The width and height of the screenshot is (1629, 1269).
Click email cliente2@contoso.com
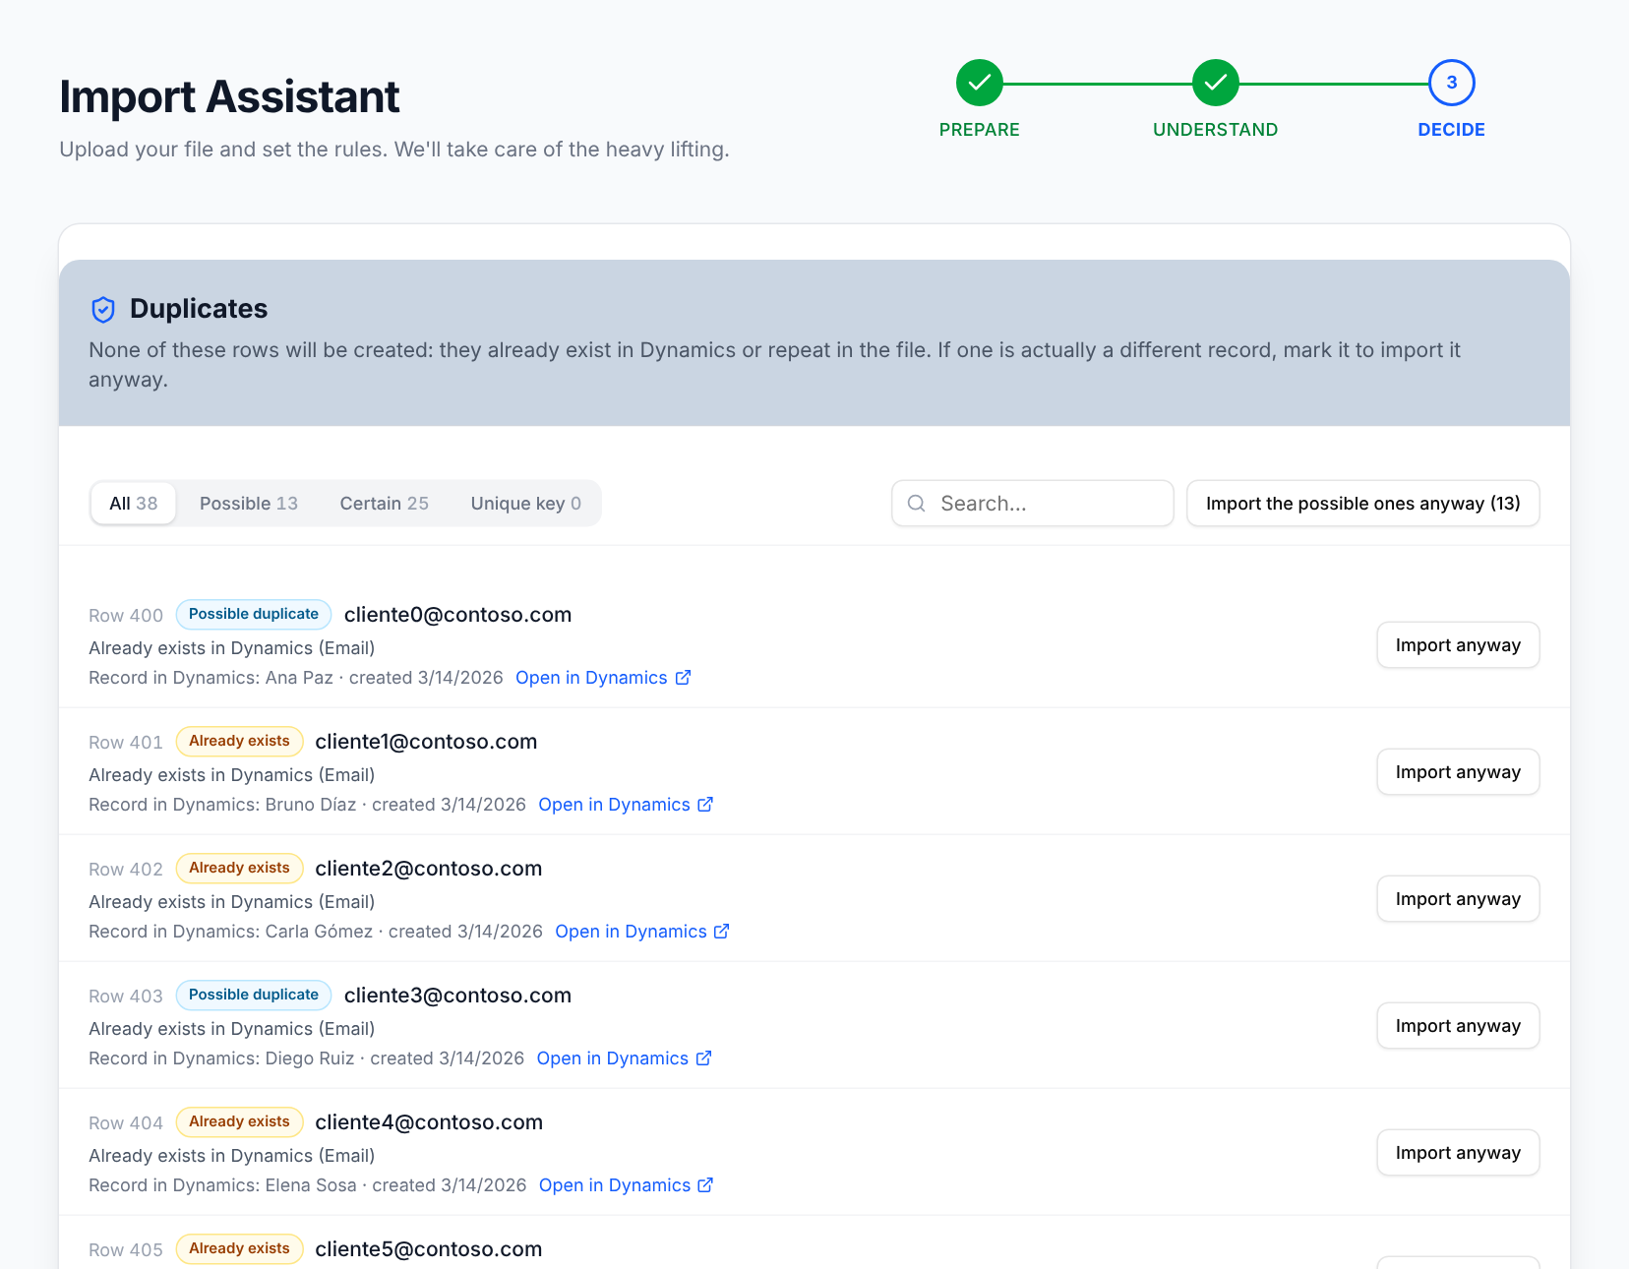pos(429,869)
